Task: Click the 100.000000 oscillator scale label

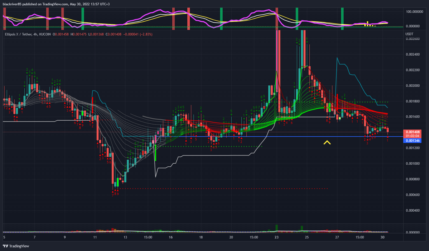Action: click(x=414, y=12)
